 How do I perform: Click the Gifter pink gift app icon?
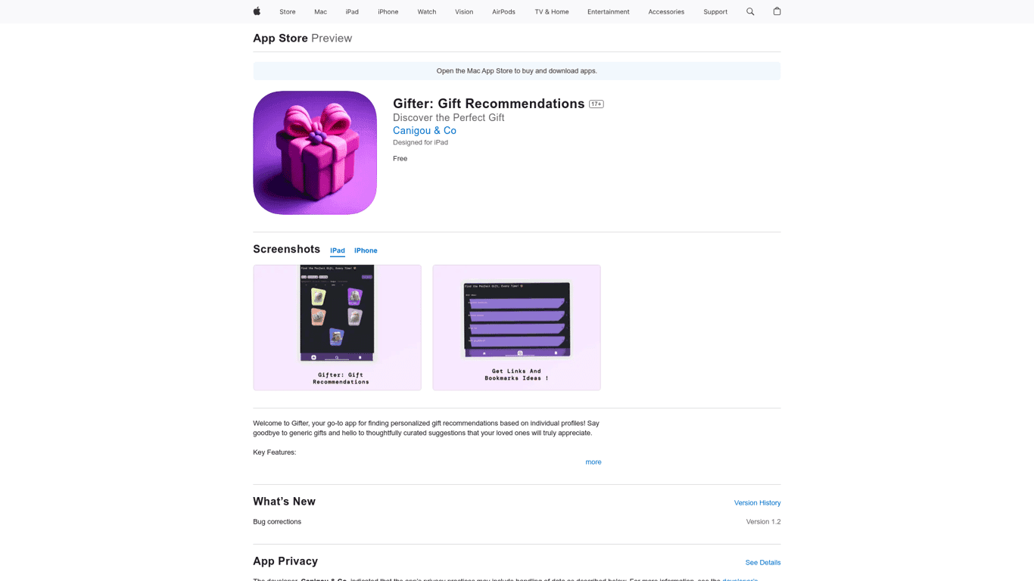pos(315,153)
